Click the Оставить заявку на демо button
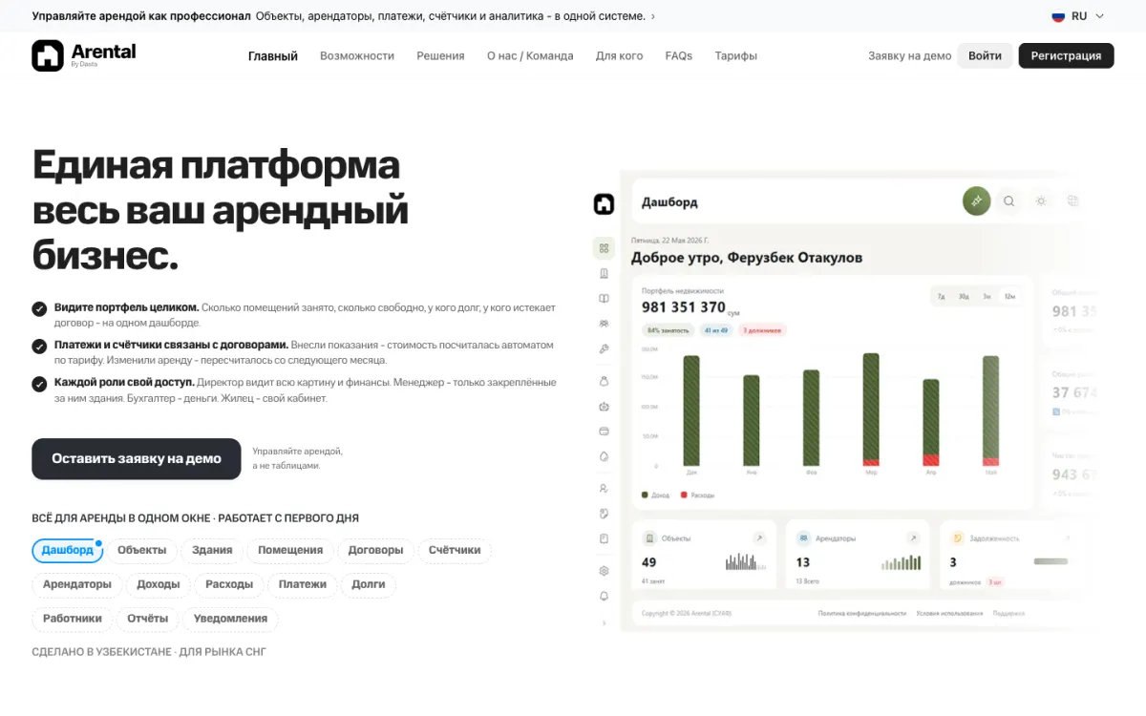This screenshot has width=1146, height=716. pos(137,458)
